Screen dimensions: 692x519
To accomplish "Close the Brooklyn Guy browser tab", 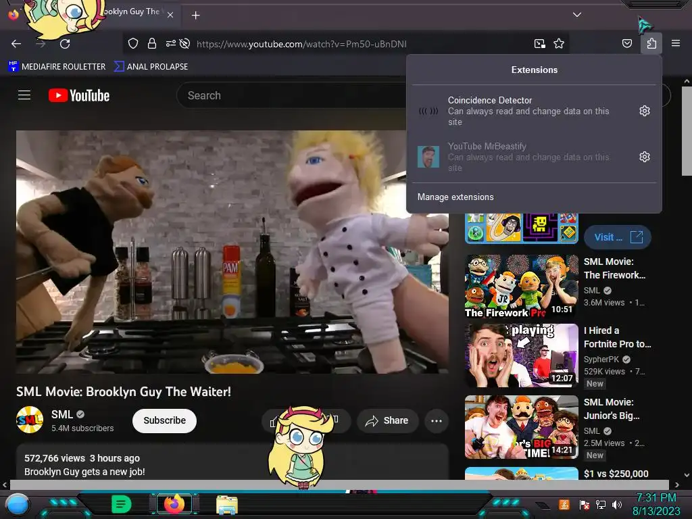I will click(x=170, y=15).
